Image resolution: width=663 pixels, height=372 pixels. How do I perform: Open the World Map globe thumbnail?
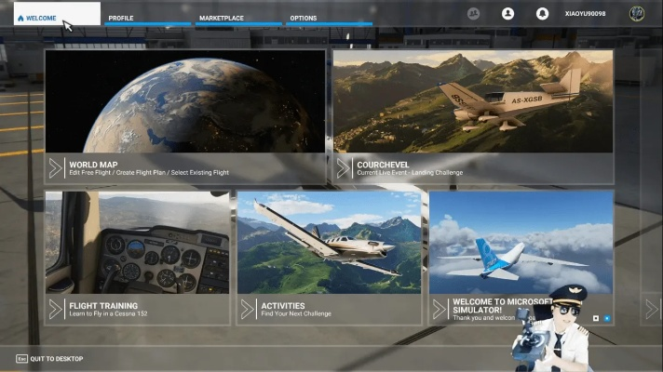185,100
